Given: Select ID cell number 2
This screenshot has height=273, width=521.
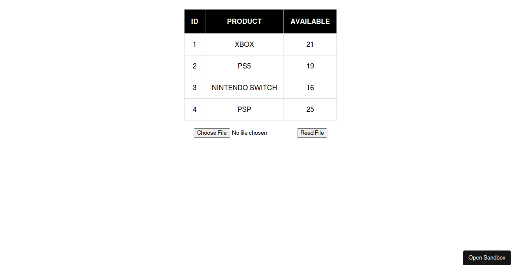Looking at the screenshot, I should [x=195, y=66].
